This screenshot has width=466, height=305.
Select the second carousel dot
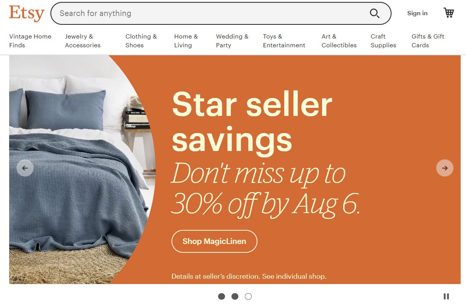coord(235,296)
